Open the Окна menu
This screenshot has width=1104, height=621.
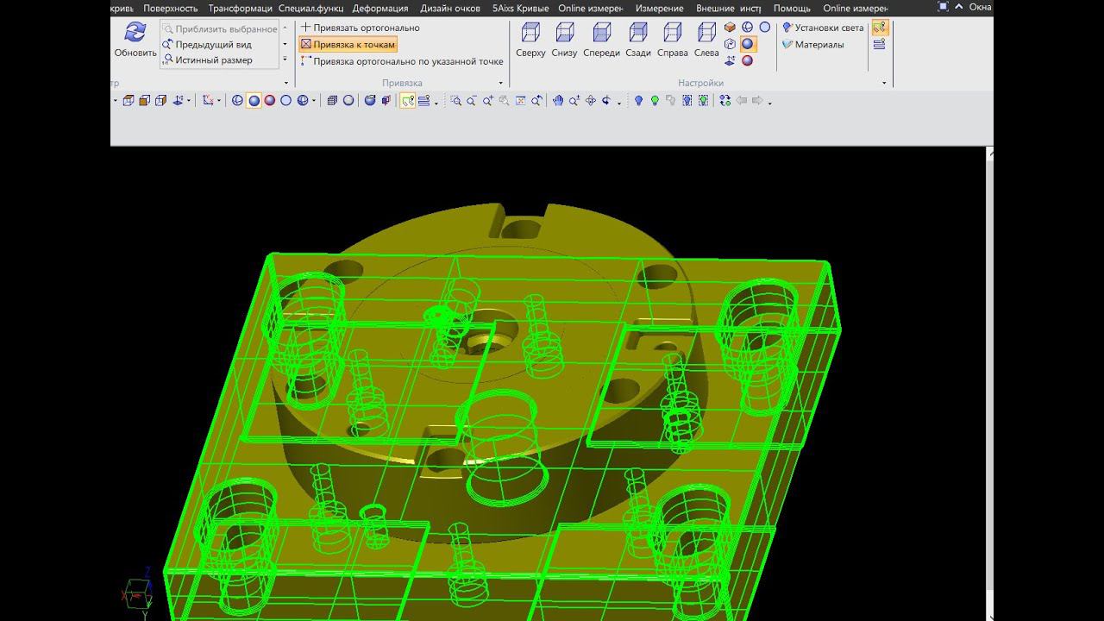tap(980, 7)
